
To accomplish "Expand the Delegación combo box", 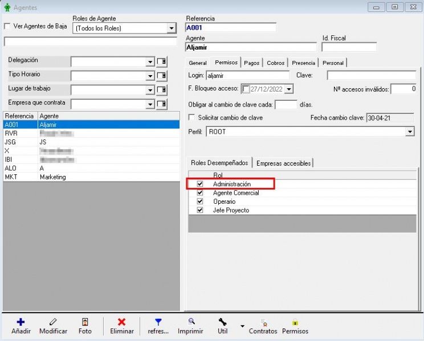I will (x=150, y=62).
